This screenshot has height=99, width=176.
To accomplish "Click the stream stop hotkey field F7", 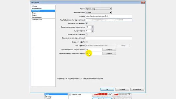I will click(94, 54).
